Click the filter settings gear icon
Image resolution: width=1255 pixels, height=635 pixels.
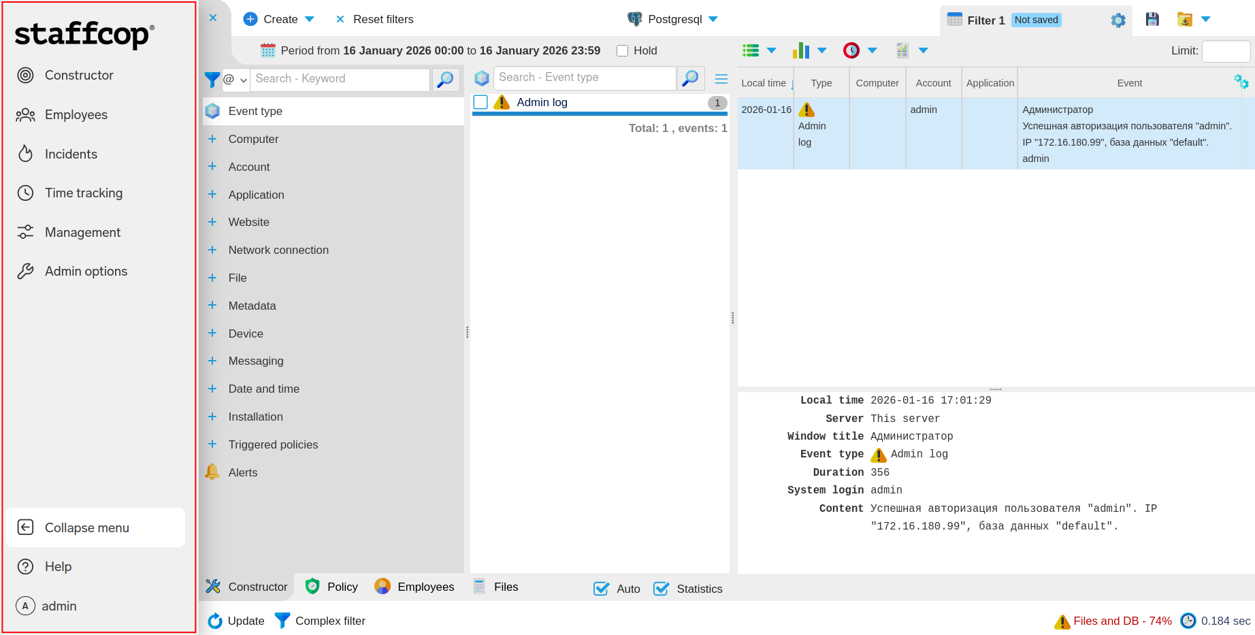[x=1118, y=20]
